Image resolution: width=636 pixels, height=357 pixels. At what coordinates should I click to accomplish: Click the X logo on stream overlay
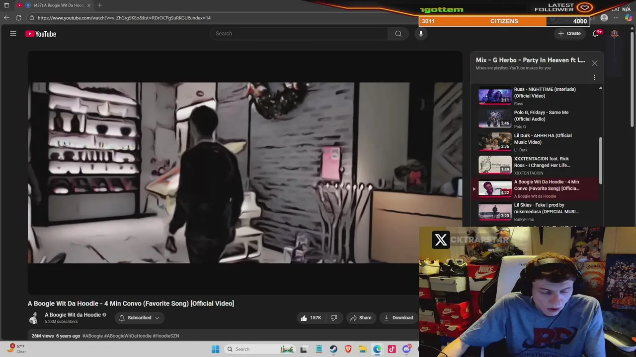(441, 240)
